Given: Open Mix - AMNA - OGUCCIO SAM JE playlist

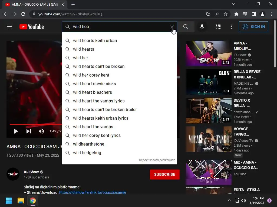Looking at the screenshot, I should coord(209,172).
